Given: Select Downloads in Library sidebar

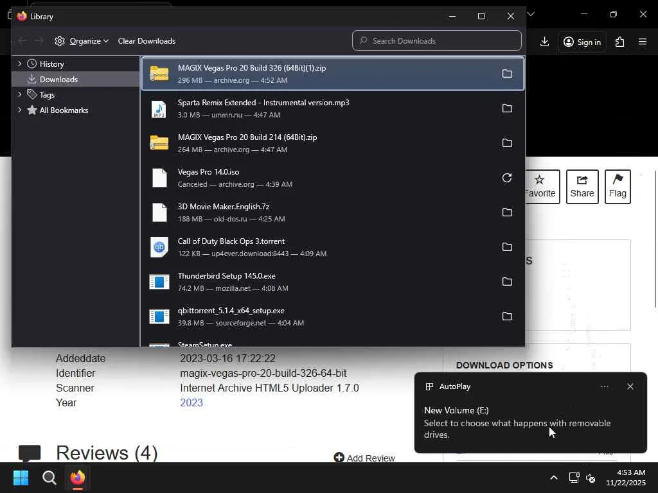Looking at the screenshot, I should coord(76,79).
